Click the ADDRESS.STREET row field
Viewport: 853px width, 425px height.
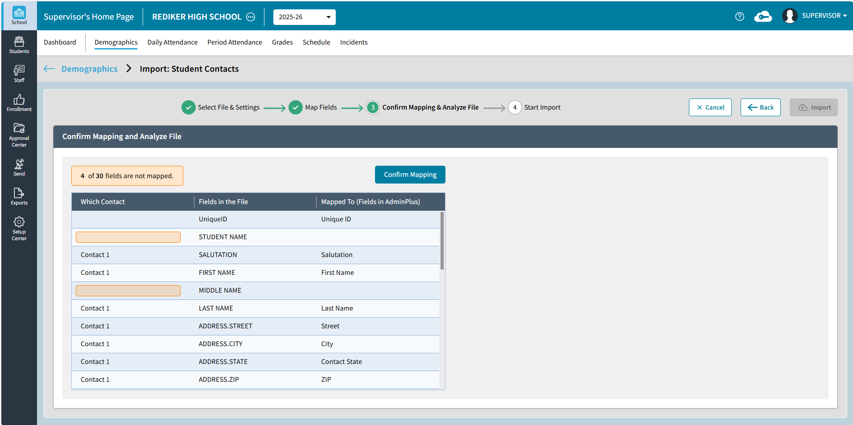tap(226, 326)
